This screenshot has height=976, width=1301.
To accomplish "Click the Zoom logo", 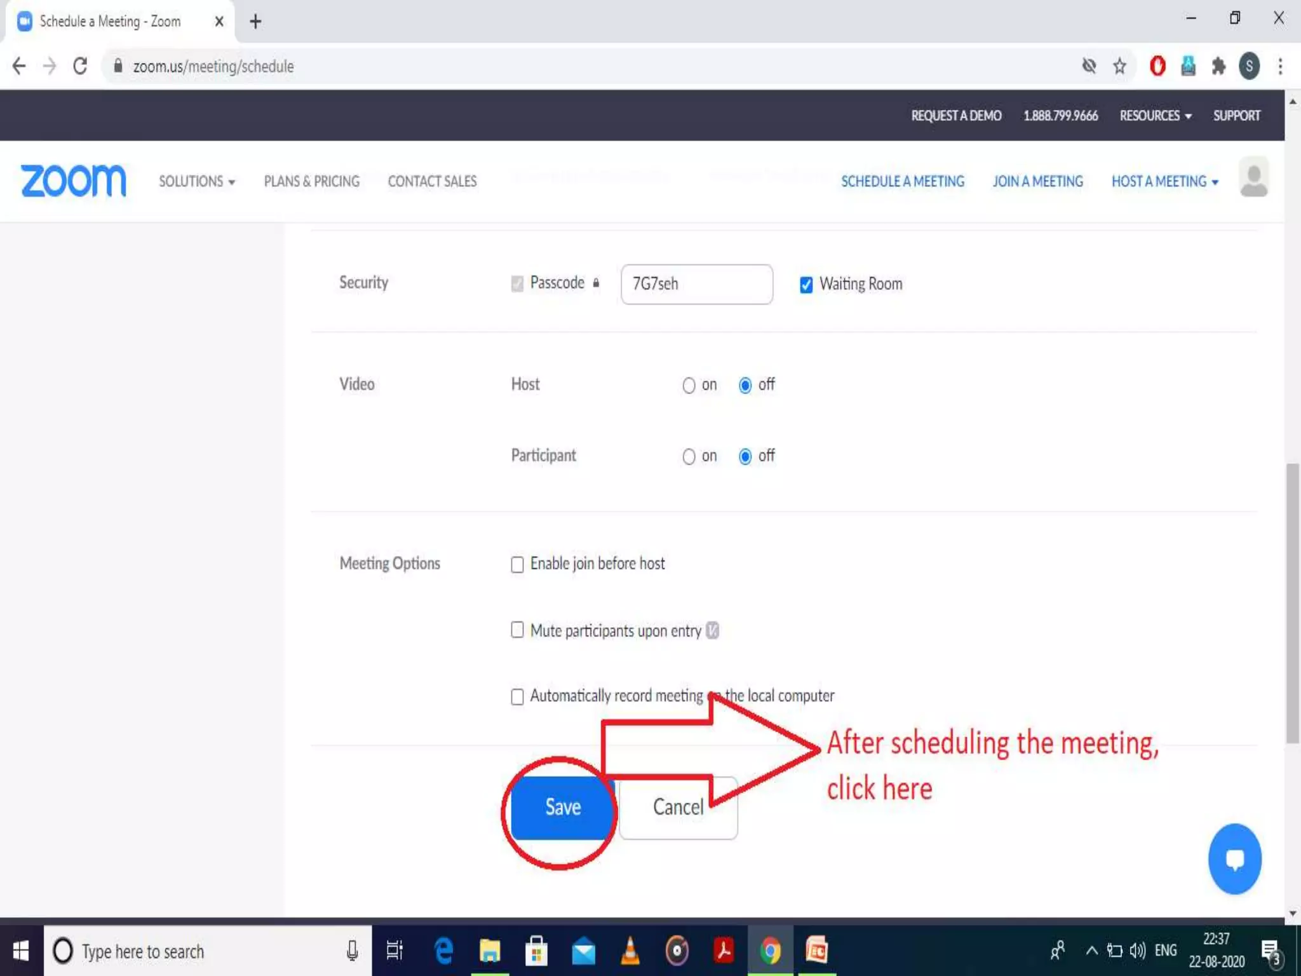I will pyautogui.click(x=73, y=181).
